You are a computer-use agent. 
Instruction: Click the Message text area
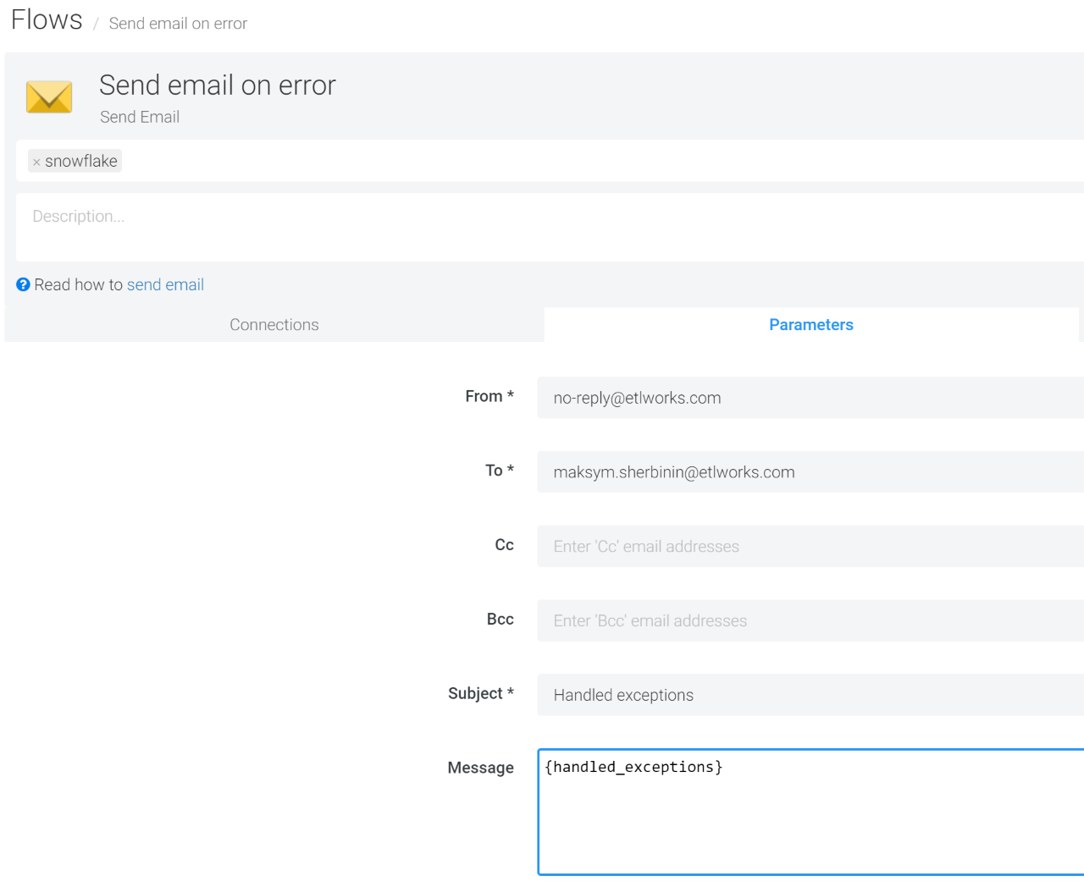pos(811,812)
